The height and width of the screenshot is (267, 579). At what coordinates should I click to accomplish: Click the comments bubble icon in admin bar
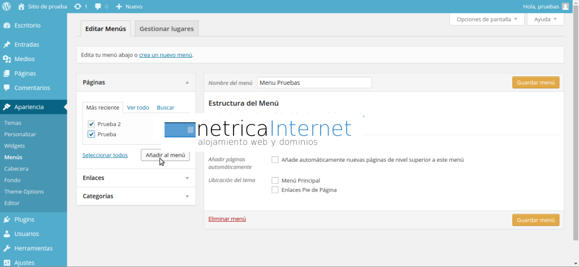99,6
